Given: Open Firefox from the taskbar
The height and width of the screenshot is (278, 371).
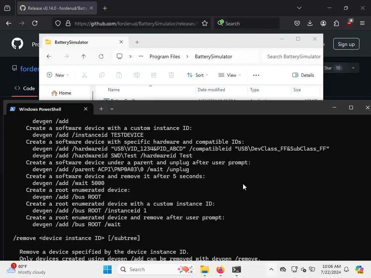Looking at the screenshot, I should click(220, 269).
